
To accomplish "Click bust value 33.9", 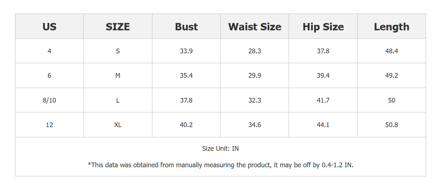I will click(186, 51).
